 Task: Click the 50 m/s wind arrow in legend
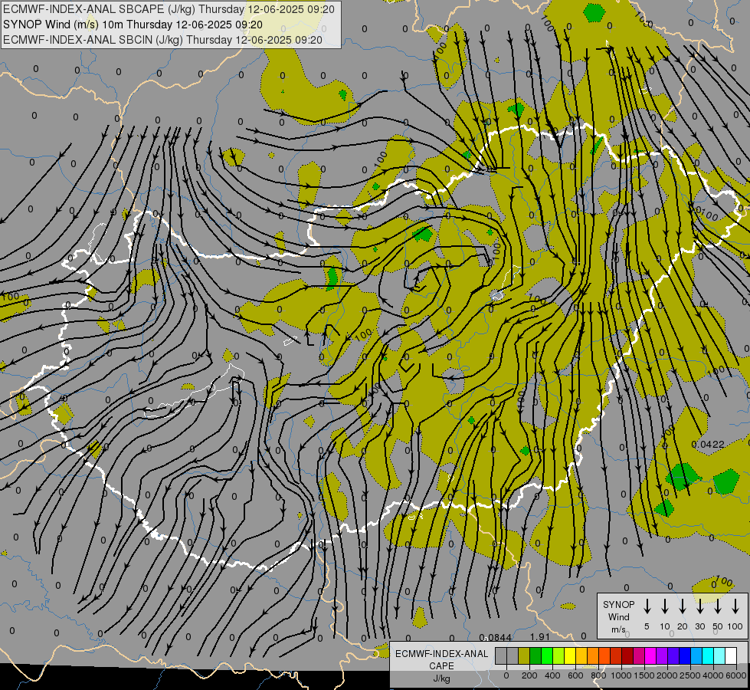tap(718, 606)
